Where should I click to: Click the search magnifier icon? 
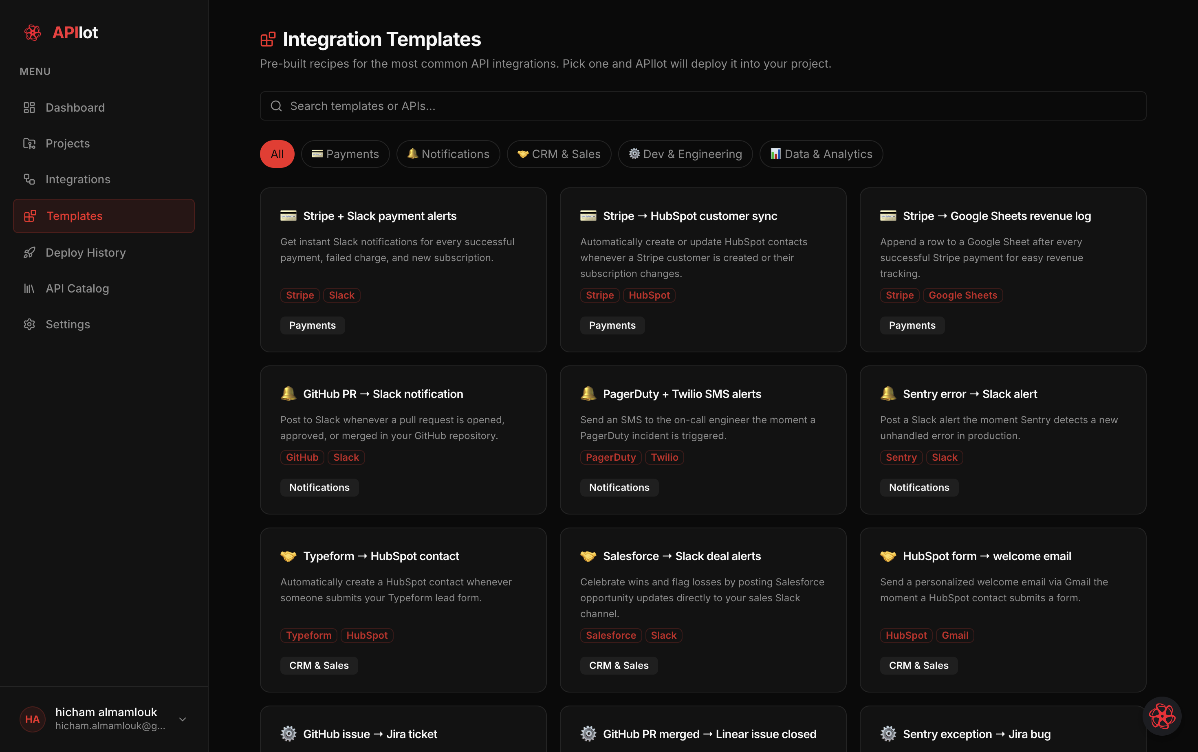pyautogui.click(x=276, y=106)
